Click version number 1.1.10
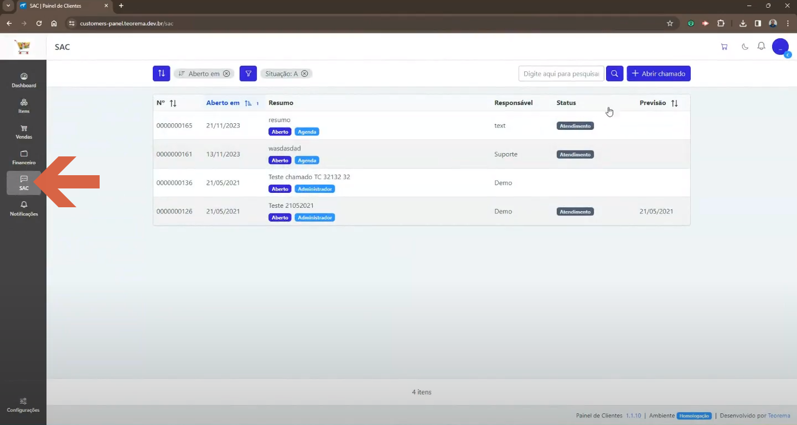The width and height of the screenshot is (797, 425). 633,416
